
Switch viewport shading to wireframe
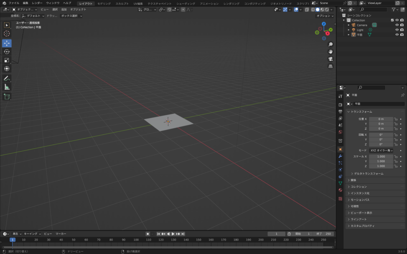pyautogui.click(x=313, y=10)
